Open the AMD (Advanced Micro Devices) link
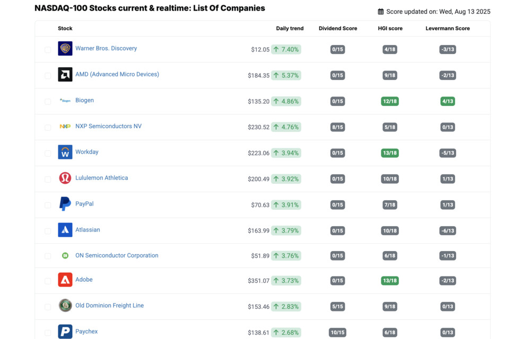Viewport: 524px width, 339px height. pos(117,74)
